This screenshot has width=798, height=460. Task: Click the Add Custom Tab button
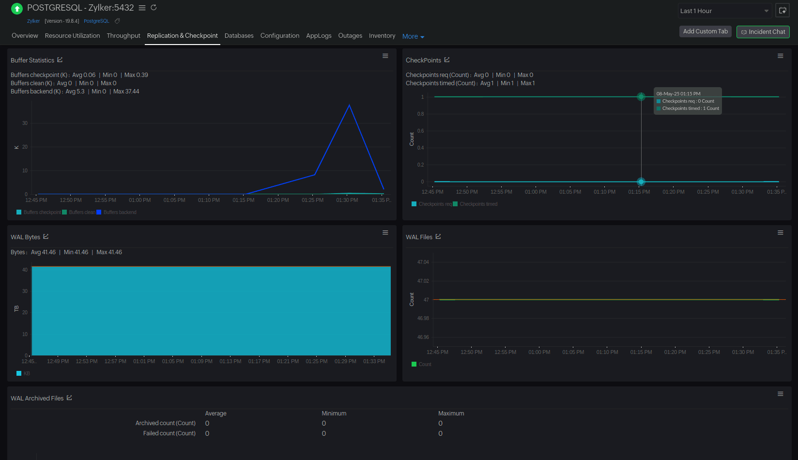[705, 31]
